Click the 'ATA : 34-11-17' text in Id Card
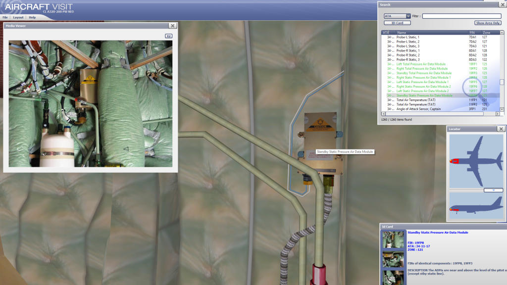 click(419, 246)
